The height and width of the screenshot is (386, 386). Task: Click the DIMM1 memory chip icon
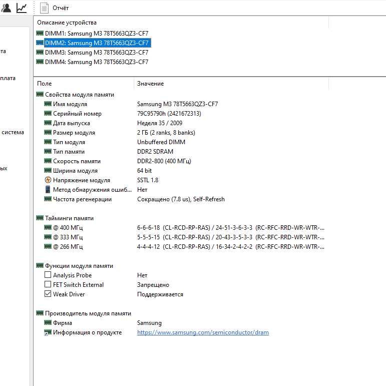(x=40, y=33)
